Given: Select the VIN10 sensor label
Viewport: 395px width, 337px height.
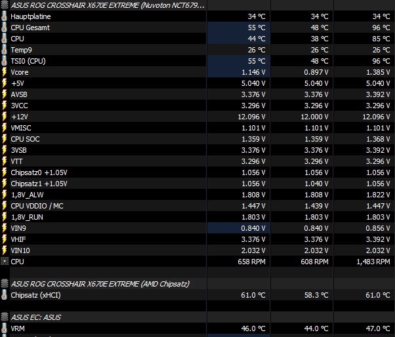Looking at the screenshot, I should pos(20,250).
